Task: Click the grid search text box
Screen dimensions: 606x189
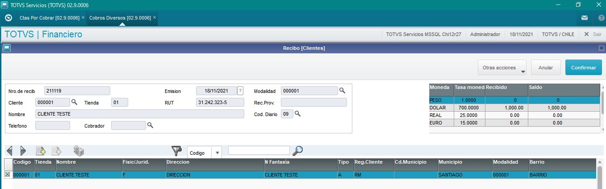Action: [x=259, y=150]
